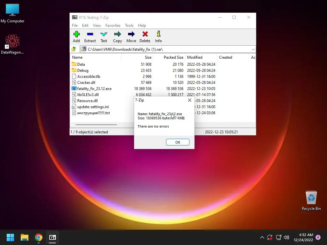The height and width of the screenshot is (245, 327).
Task: Select the Debug folder name
Action: (x=83, y=71)
